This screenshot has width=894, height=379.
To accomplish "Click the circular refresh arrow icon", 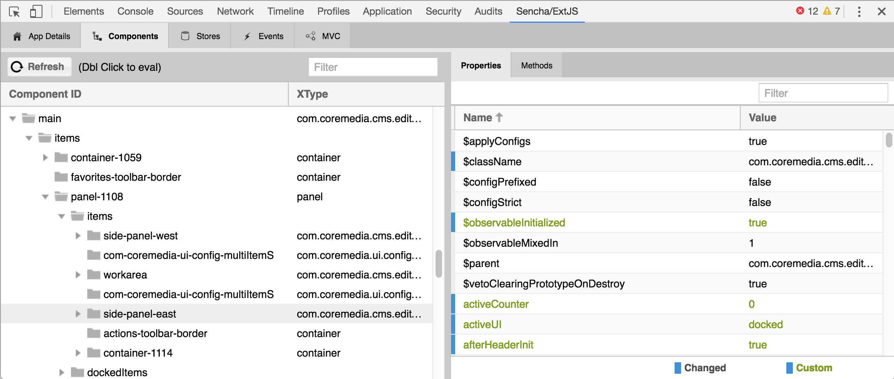I will [16, 66].
